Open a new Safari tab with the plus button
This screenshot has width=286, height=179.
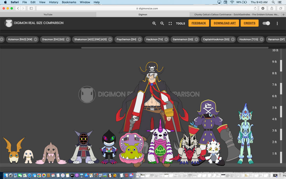284,14
